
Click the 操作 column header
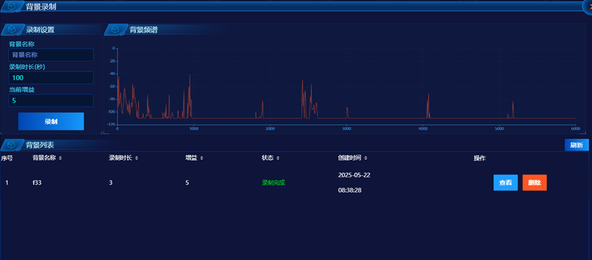[479, 158]
